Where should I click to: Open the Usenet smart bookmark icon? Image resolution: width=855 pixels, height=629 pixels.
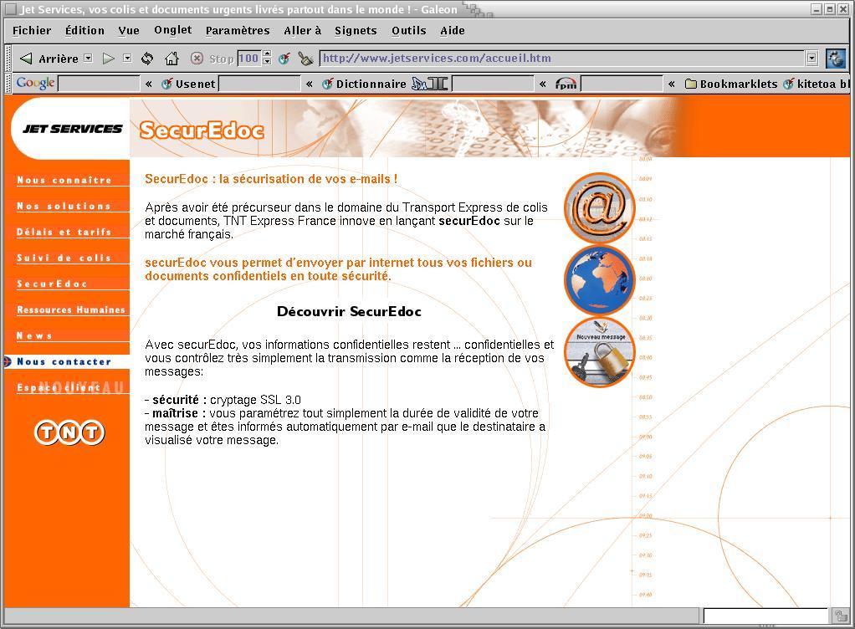[x=167, y=84]
